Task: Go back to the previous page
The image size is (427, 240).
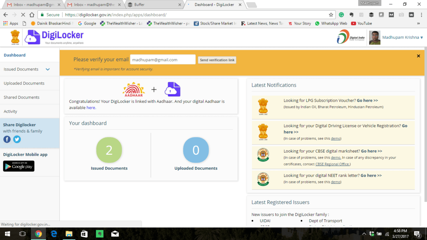Action: tap(6, 15)
